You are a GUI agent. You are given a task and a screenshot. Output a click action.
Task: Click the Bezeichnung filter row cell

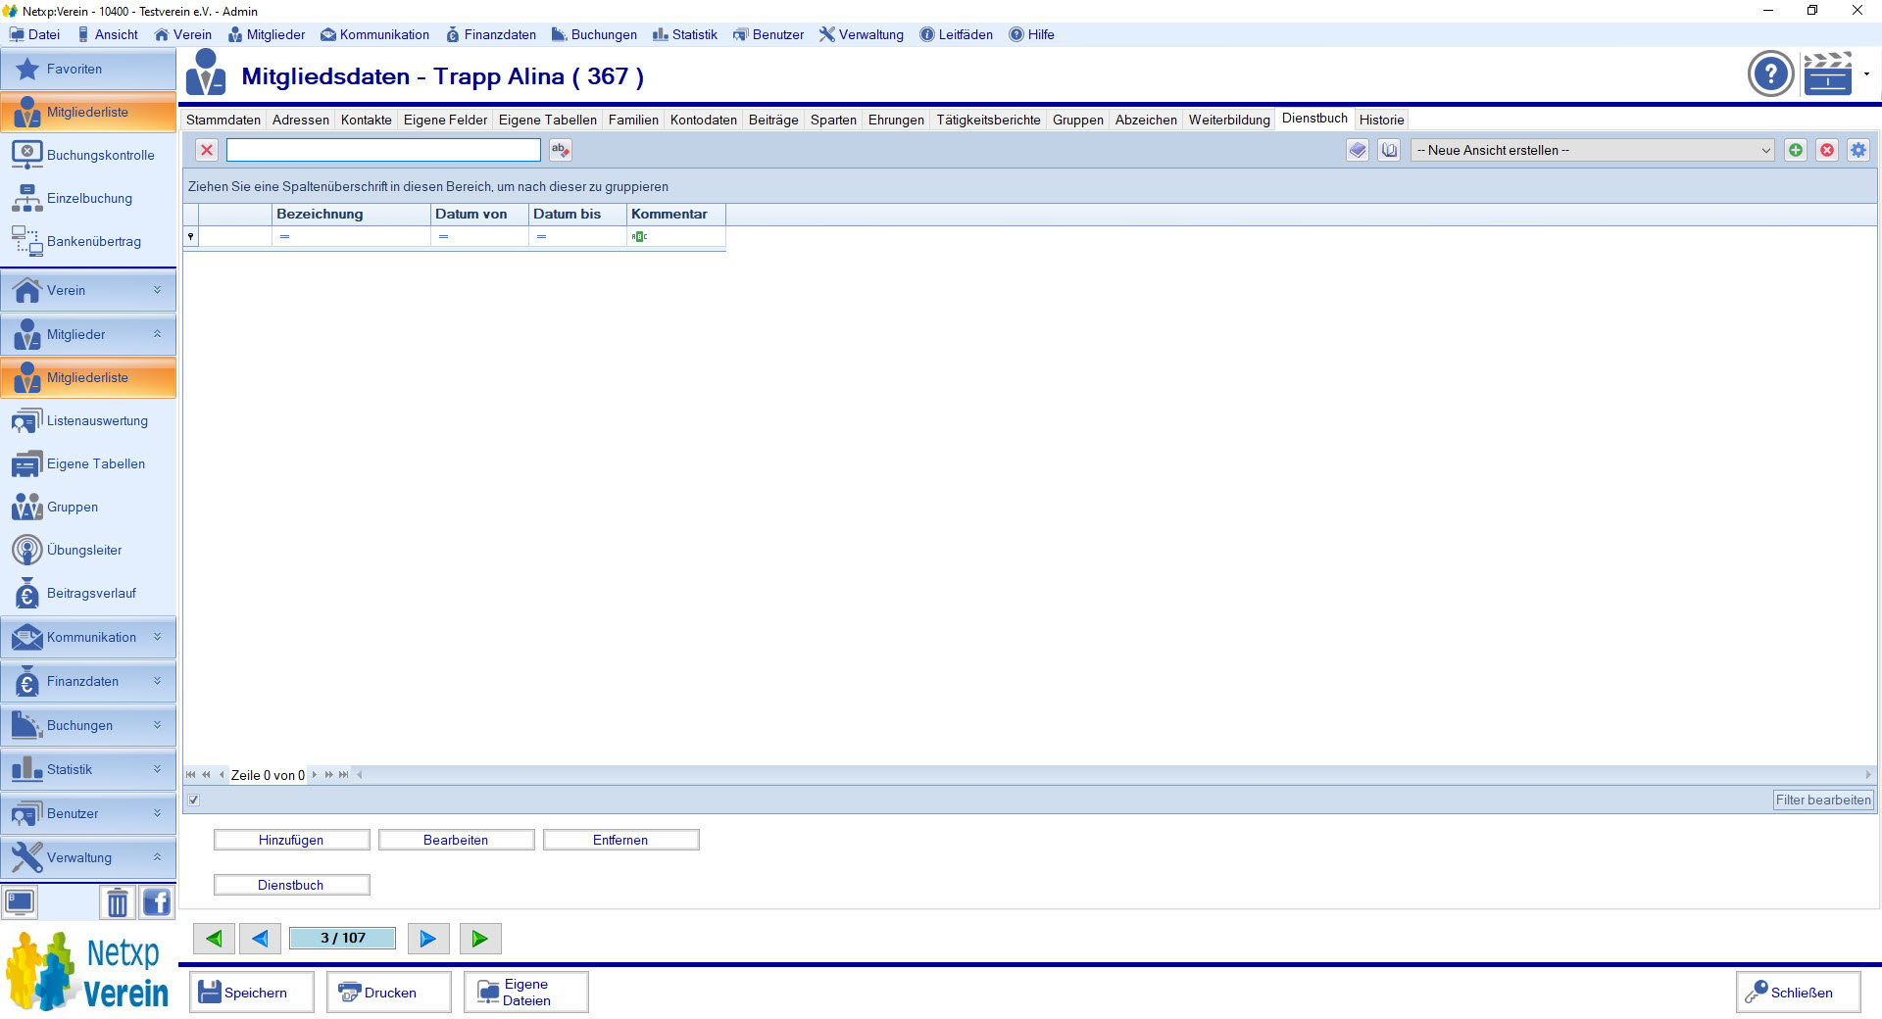pyautogui.click(x=351, y=236)
